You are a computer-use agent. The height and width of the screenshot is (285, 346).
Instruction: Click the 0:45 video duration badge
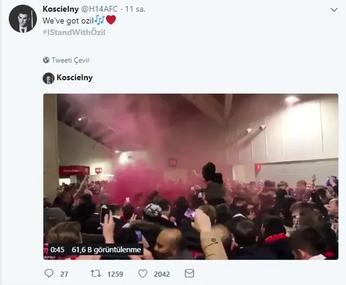point(57,249)
